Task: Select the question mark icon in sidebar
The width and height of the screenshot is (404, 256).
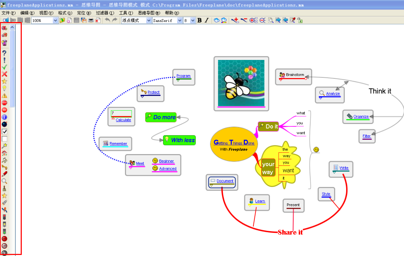Action: 4,53
